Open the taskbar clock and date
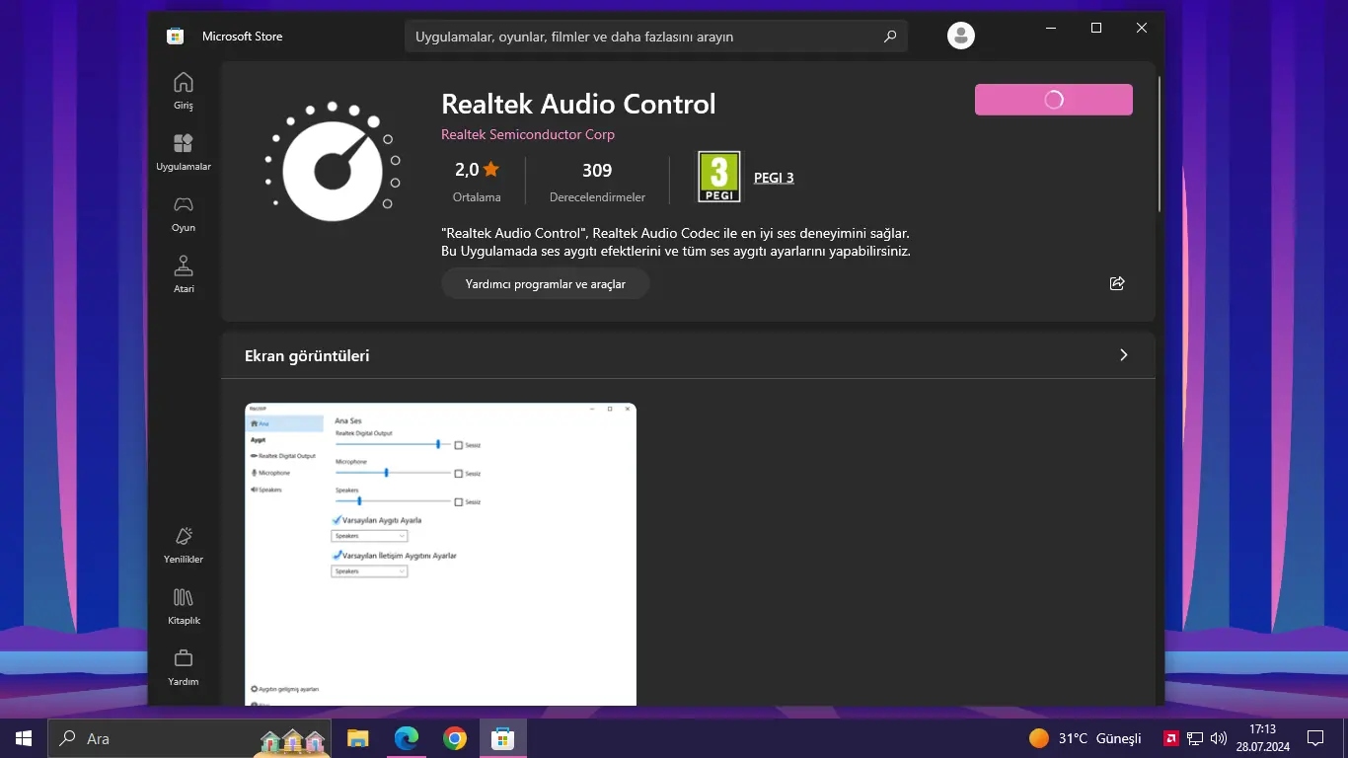Screen dimensions: 1348x758 tap(1262, 738)
